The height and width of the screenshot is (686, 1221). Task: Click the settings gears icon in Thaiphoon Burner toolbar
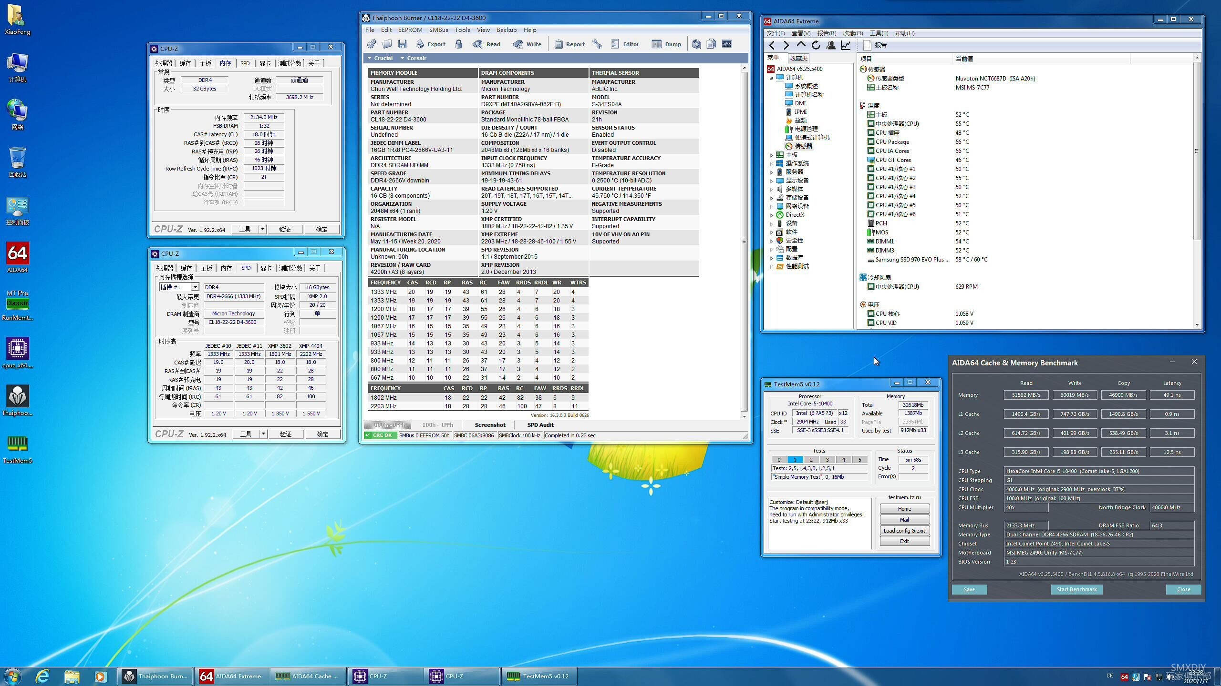[x=372, y=44]
